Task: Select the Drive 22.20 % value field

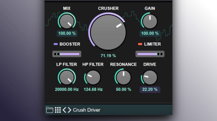Action: [x=150, y=89]
